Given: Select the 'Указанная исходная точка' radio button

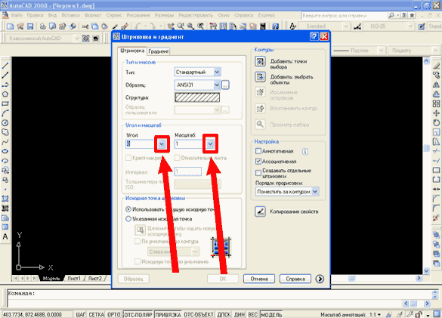Looking at the screenshot, I should (x=128, y=219).
